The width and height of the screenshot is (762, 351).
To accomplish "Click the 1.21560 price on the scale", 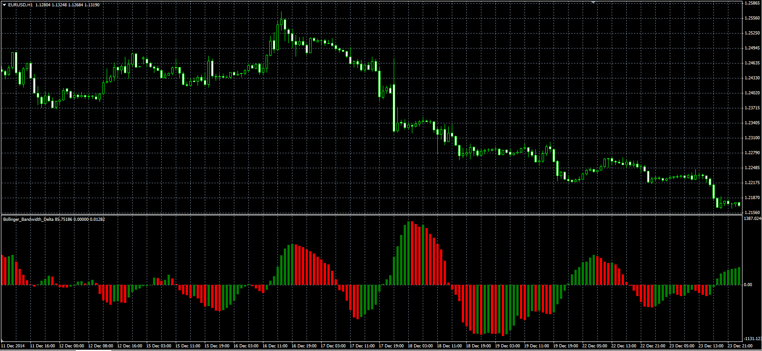I will [x=752, y=213].
